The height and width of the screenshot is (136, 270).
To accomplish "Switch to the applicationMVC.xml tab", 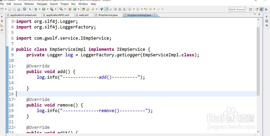I will coord(58,15).
